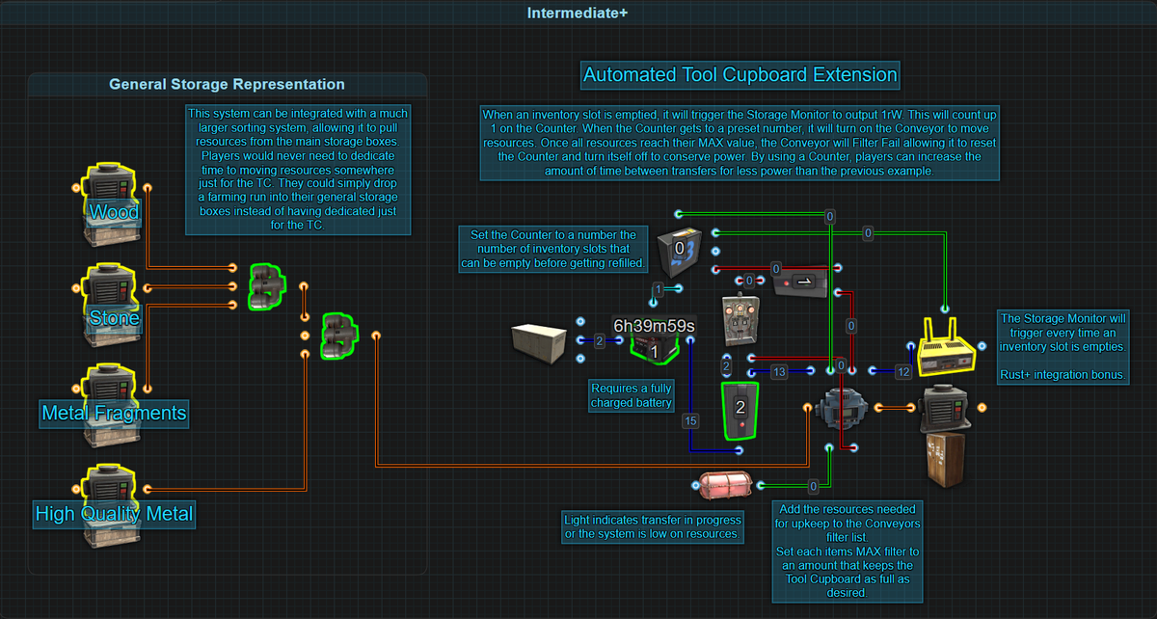Click the General Storage Representation heading
The image size is (1157, 619).
click(x=227, y=85)
